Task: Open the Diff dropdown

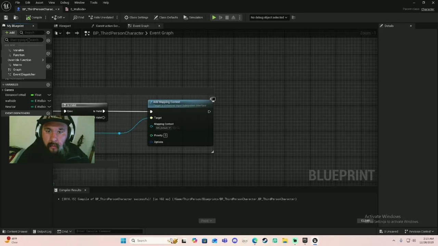Action: pyautogui.click(x=59, y=17)
